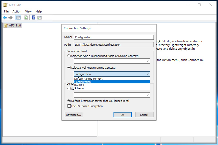Click inside the Name text field
The image size is (218, 145).
[x=113, y=37]
